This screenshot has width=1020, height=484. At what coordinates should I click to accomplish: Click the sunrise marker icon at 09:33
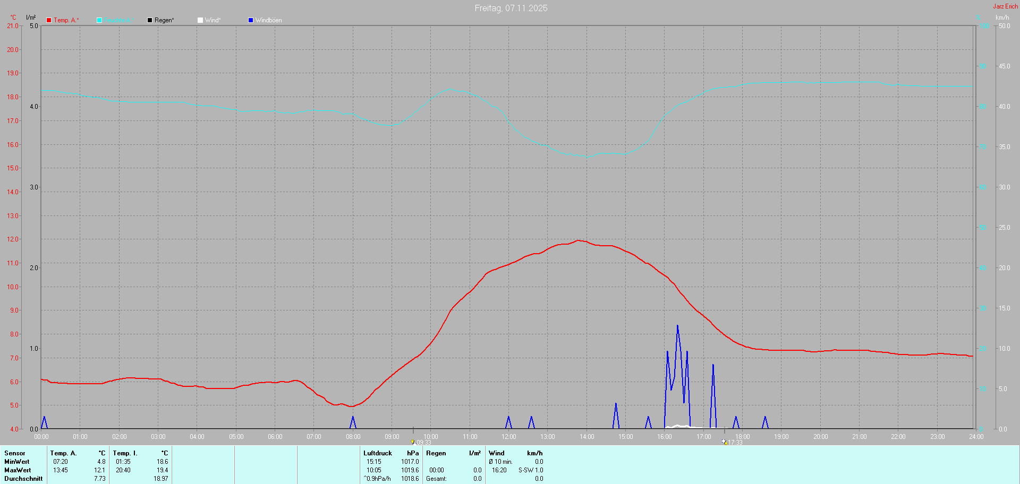413,442
